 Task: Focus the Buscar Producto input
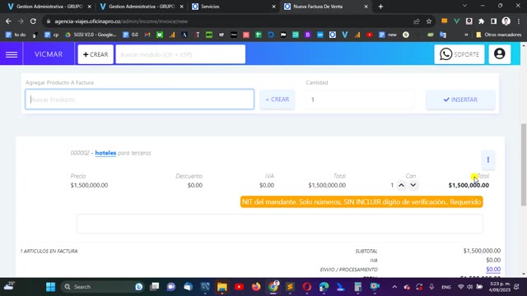(x=139, y=99)
